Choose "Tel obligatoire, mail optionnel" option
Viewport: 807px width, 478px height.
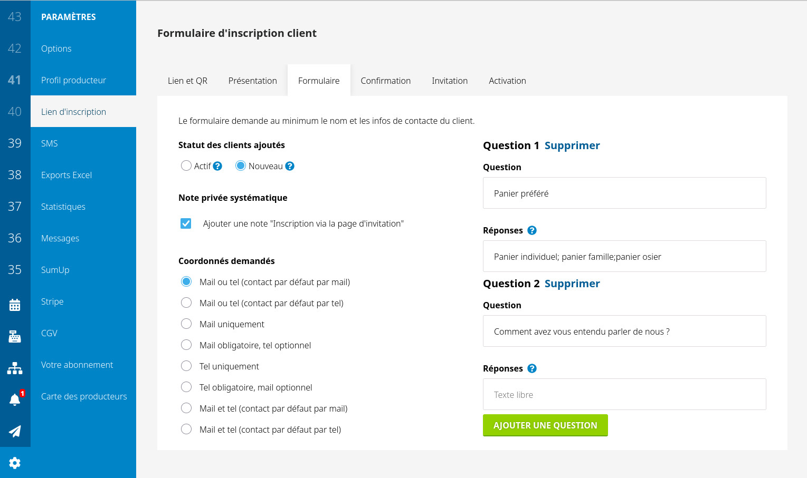(186, 387)
